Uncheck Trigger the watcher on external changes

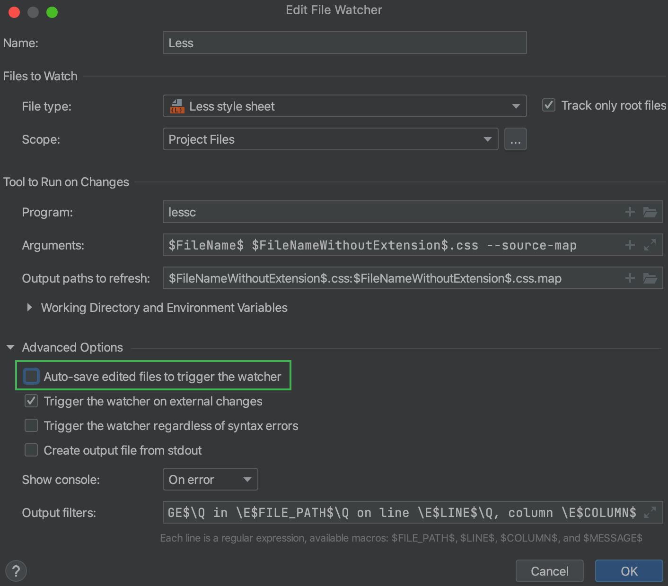point(31,401)
